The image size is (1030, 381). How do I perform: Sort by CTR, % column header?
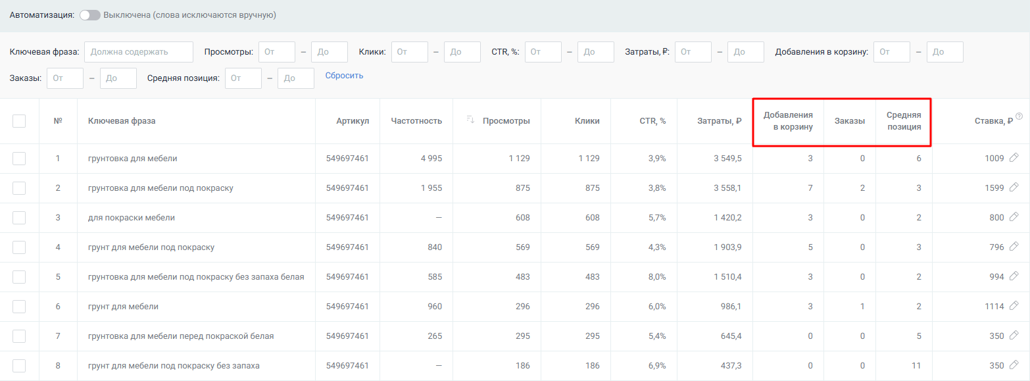(x=652, y=121)
